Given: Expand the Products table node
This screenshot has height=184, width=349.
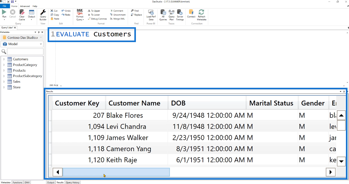Looking at the screenshot, I should coord(4,70).
